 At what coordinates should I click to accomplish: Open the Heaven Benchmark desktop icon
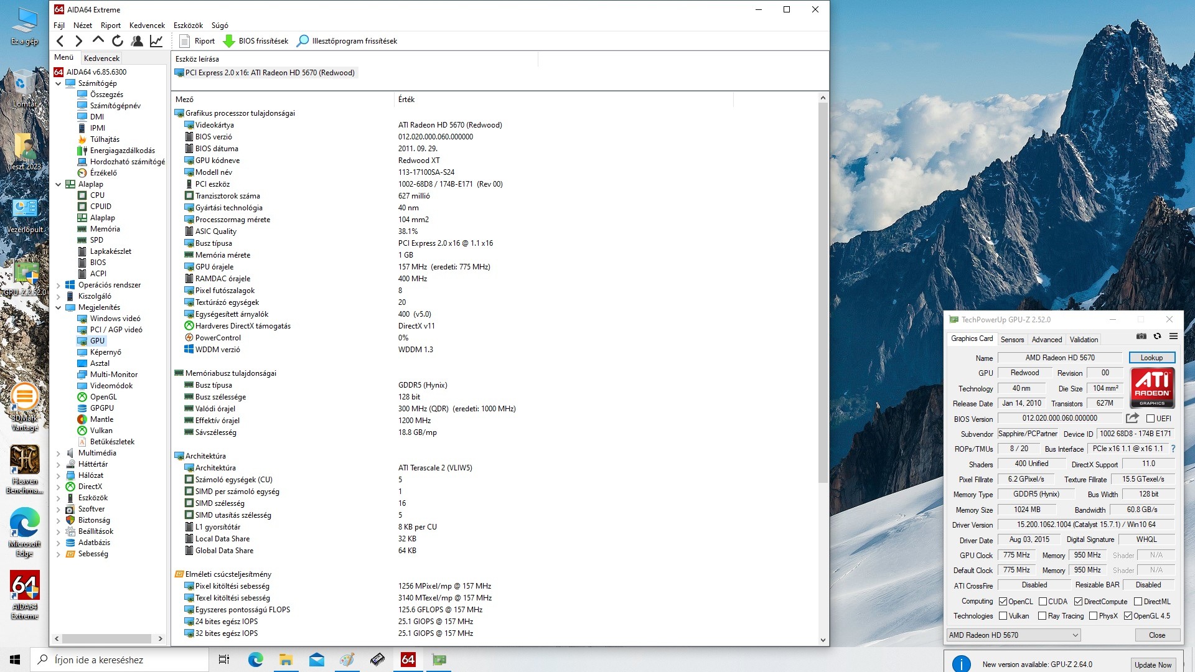25,470
